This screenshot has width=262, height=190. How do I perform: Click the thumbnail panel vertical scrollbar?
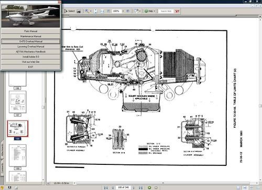[43, 126]
